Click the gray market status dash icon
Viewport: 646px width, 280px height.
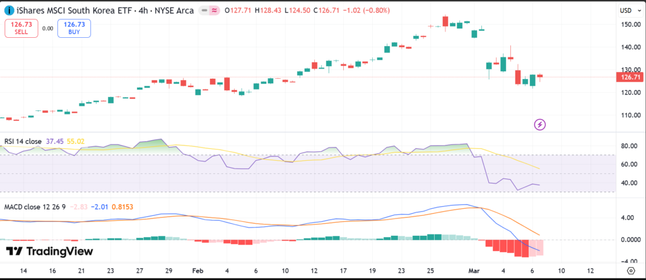204,11
